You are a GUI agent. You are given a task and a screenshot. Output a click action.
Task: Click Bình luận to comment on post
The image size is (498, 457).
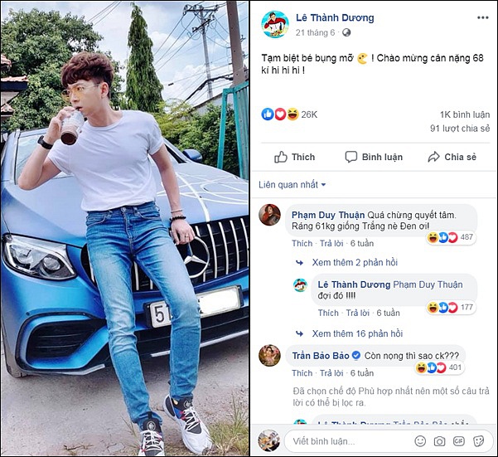click(374, 157)
